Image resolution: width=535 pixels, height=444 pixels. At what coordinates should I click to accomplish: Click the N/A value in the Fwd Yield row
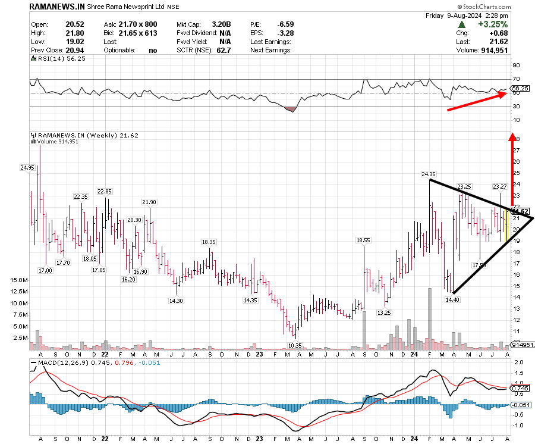click(225, 42)
